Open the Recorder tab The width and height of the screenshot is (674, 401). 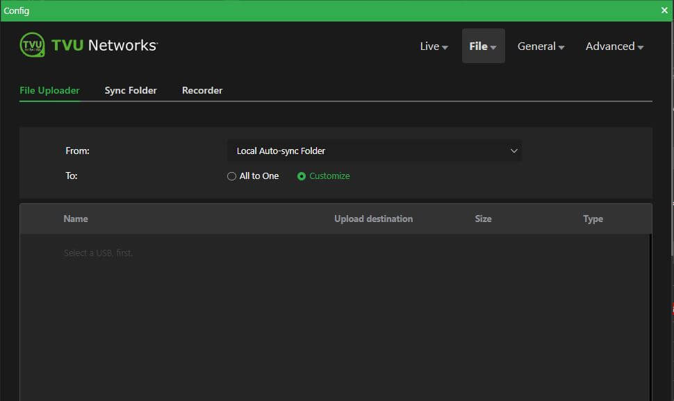[x=202, y=91]
